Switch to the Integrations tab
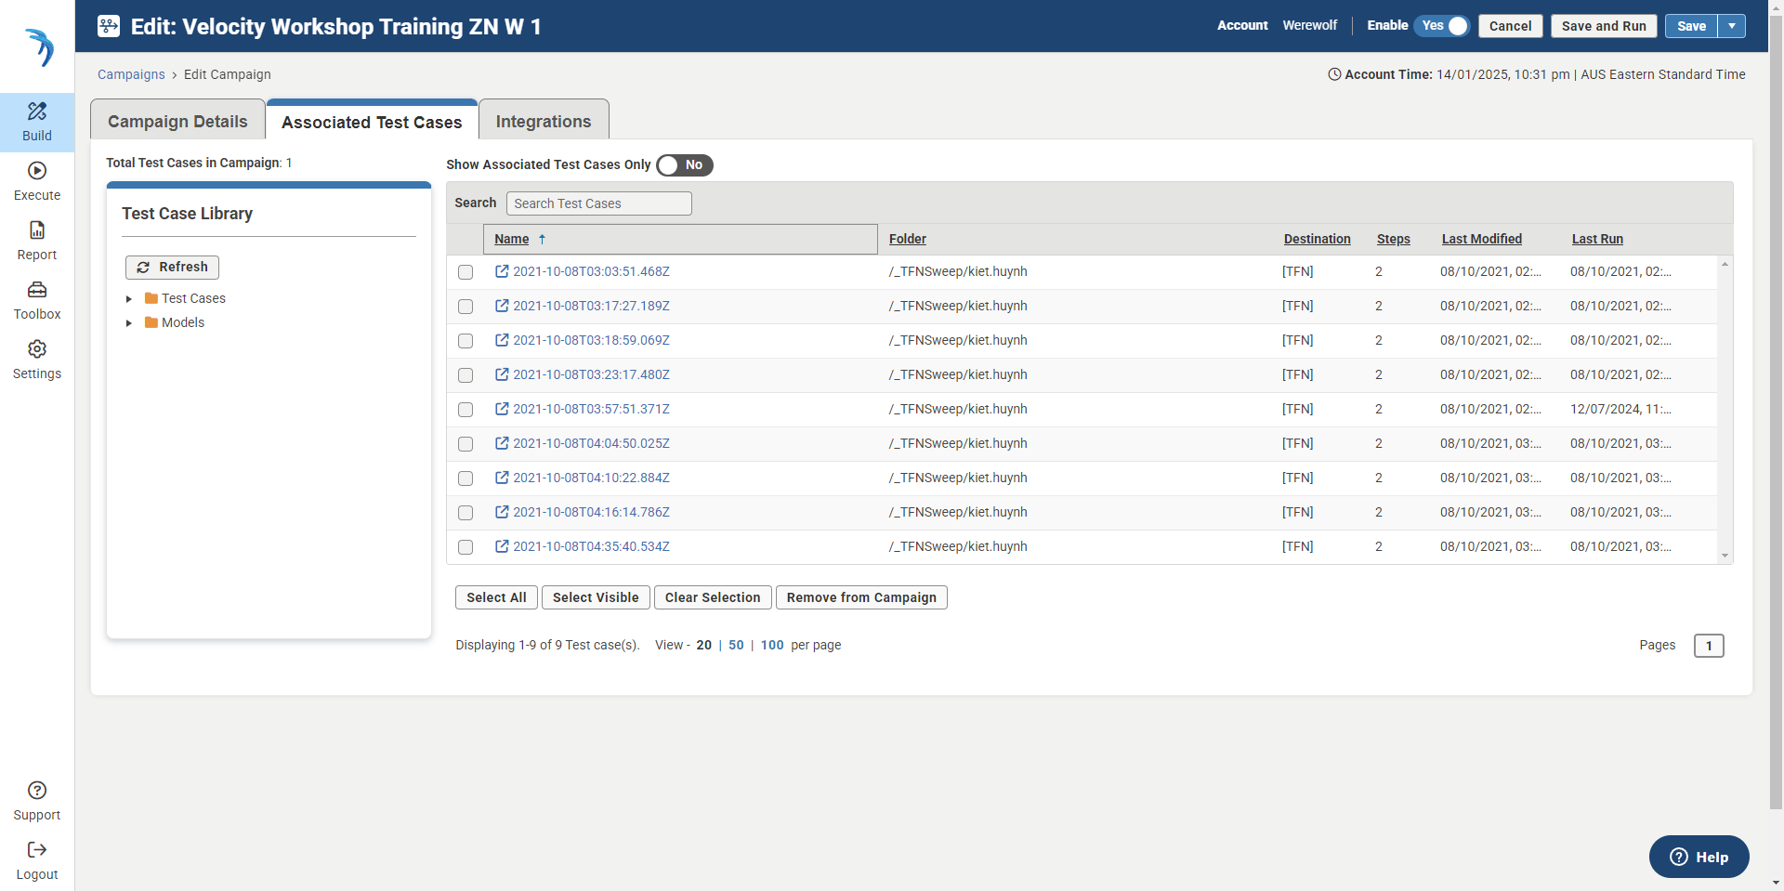The image size is (1784, 891). click(x=544, y=121)
